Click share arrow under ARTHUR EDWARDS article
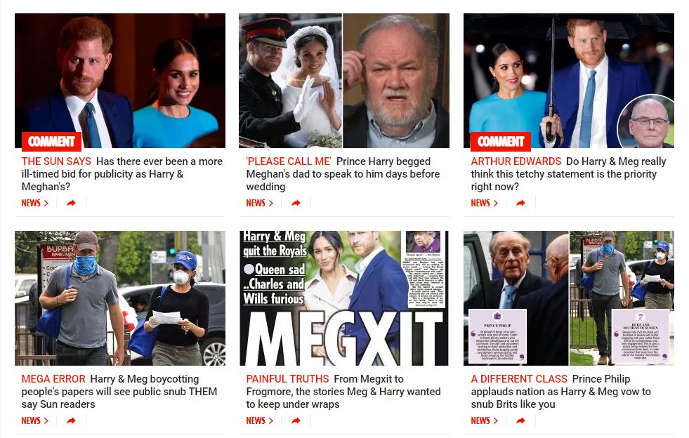689x438 pixels. 520,203
